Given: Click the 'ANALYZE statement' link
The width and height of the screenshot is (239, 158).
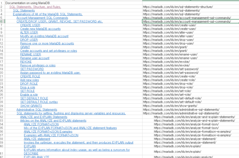Looking at the screenshot, I should click(37, 139).
